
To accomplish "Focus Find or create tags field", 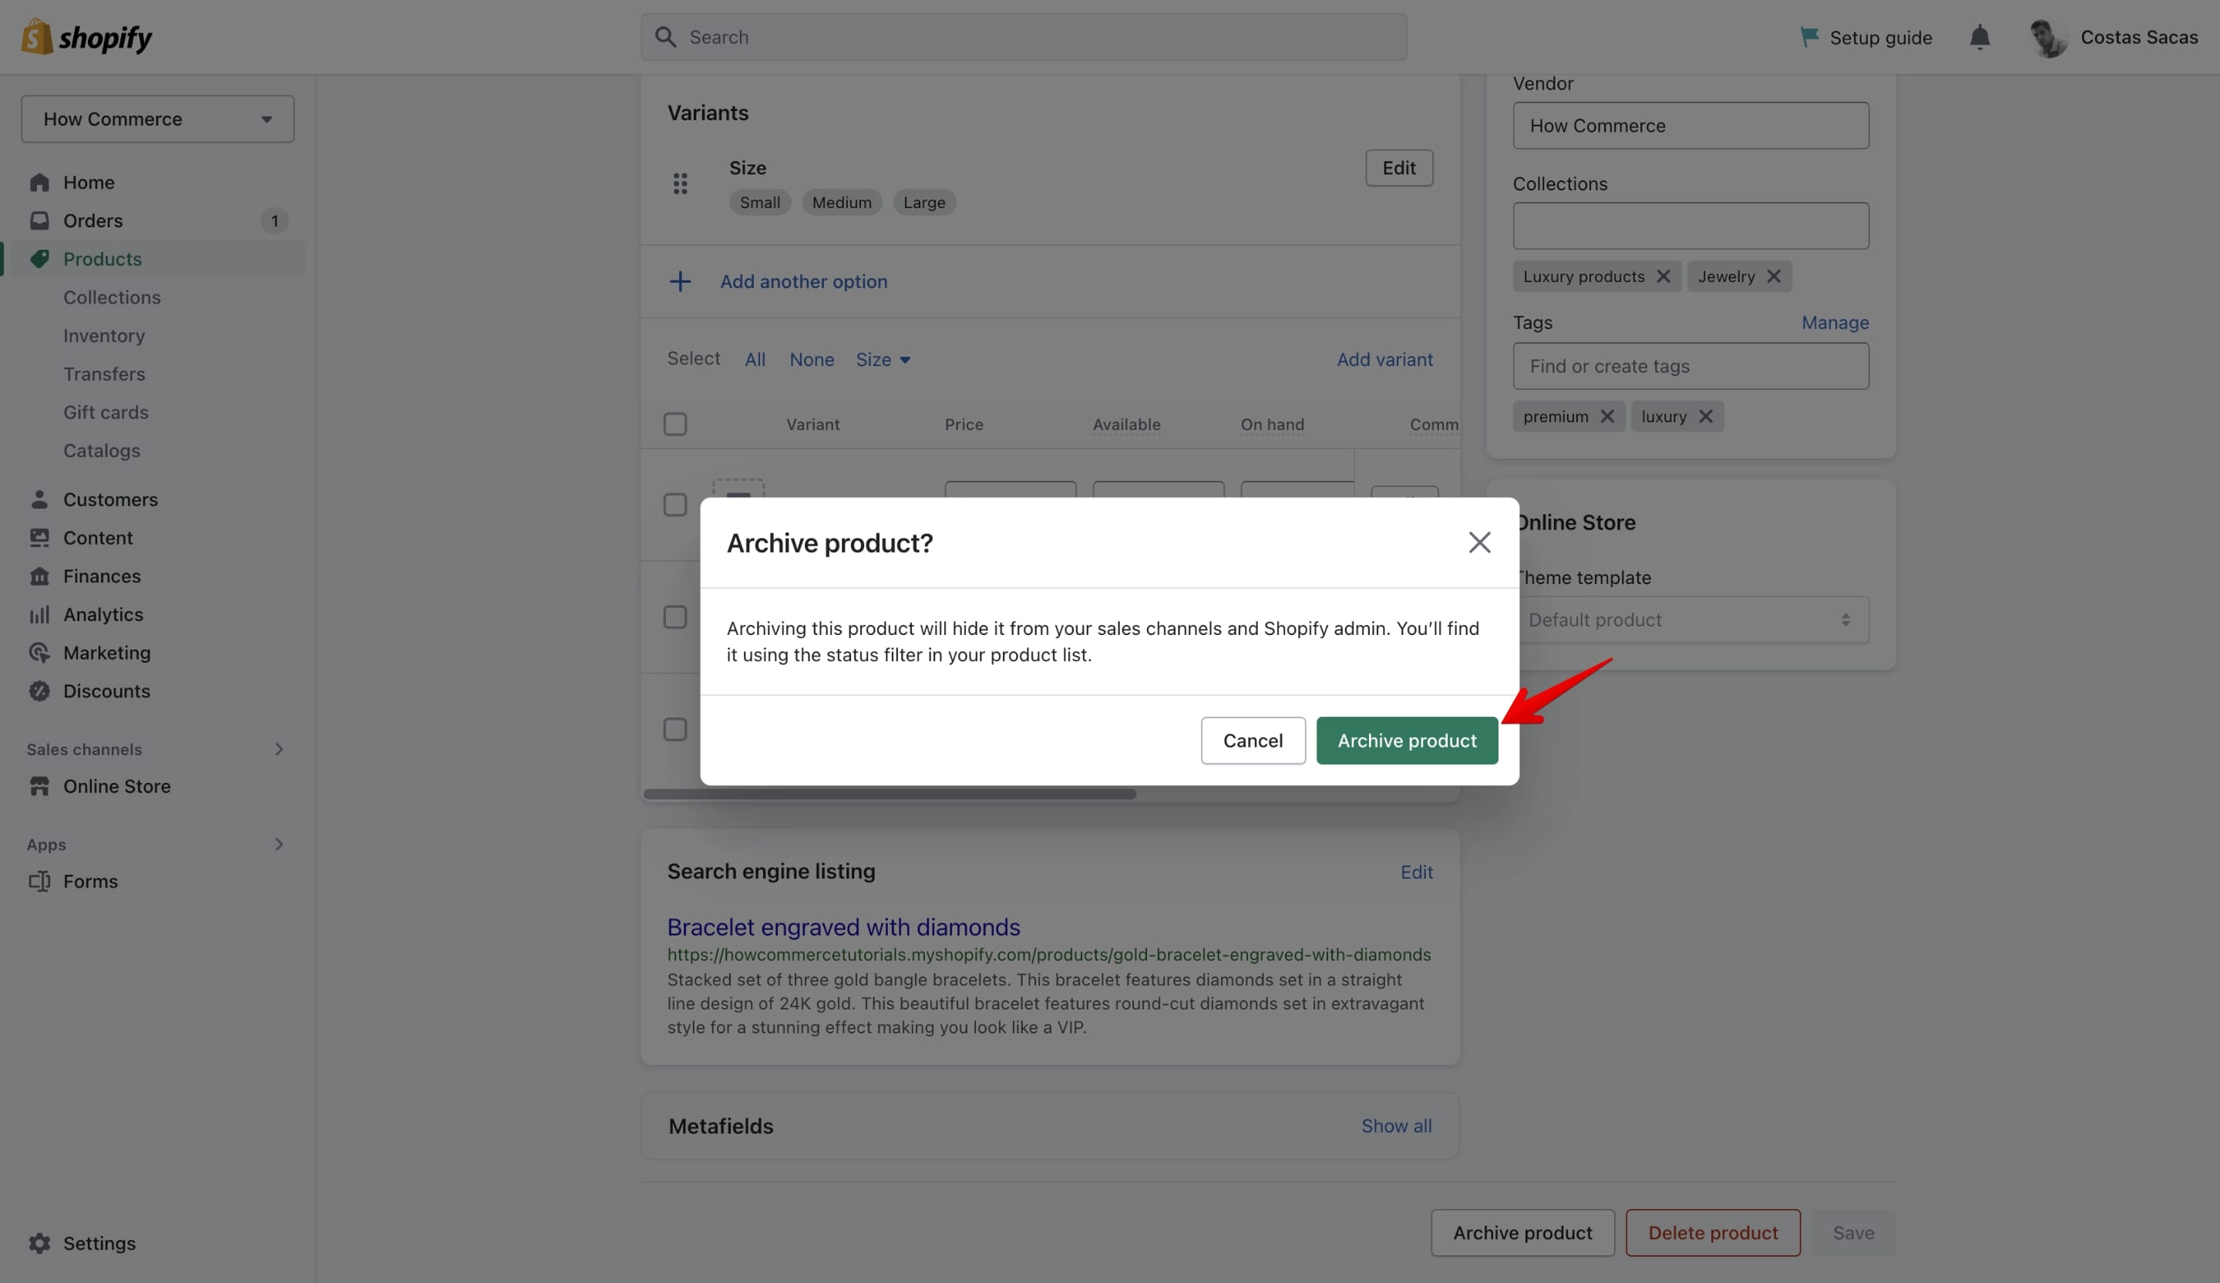I will coord(1690,366).
